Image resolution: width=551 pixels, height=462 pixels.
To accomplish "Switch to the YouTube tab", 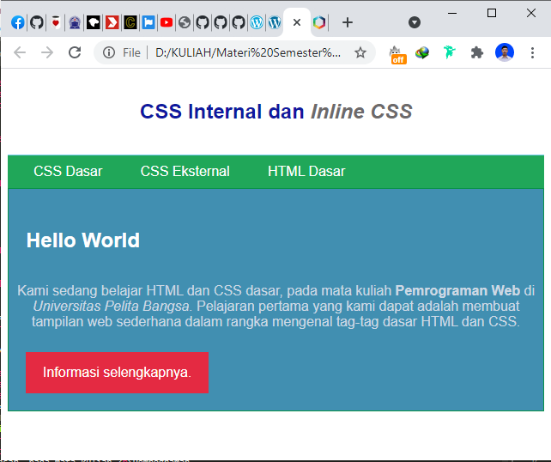I will [x=167, y=22].
